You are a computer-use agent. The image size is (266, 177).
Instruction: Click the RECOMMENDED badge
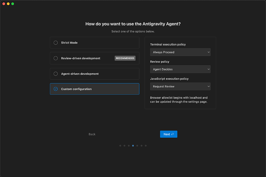coord(125,58)
